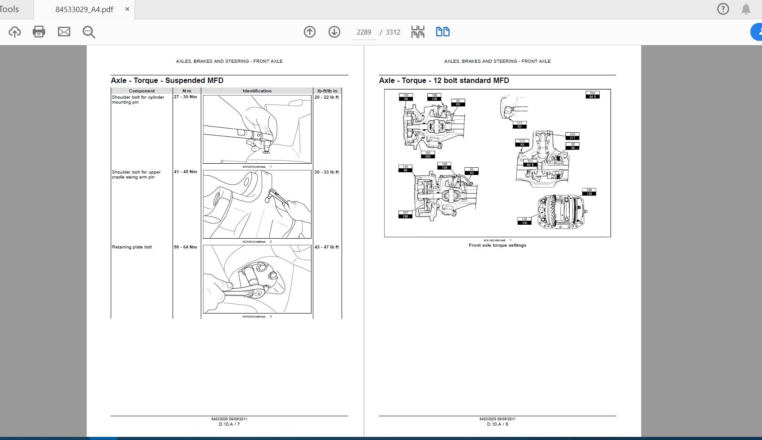
Task: Click the Axle - Torque - Suspended MFD heading
Action: pyautogui.click(x=167, y=80)
